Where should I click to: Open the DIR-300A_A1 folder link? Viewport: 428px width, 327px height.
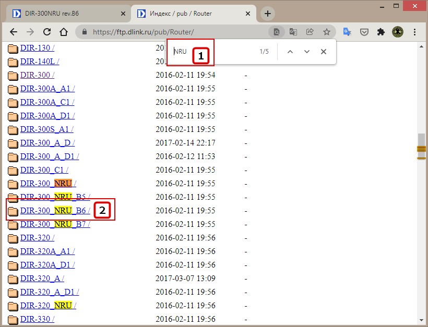pyautogui.click(x=47, y=89)
